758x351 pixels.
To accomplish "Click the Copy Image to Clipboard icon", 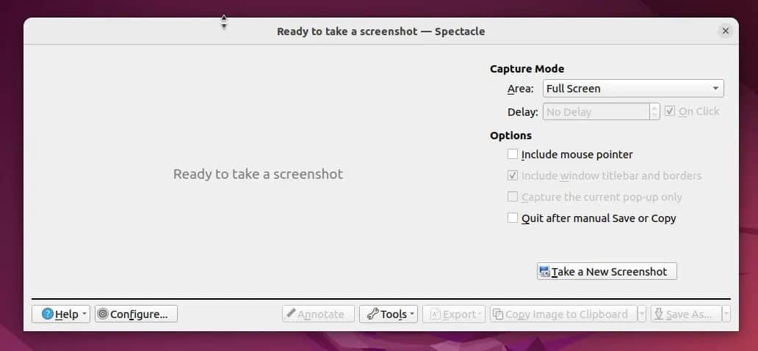I will click(498, 314).
